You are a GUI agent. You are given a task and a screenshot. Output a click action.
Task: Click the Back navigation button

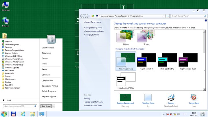coord(82,16)
